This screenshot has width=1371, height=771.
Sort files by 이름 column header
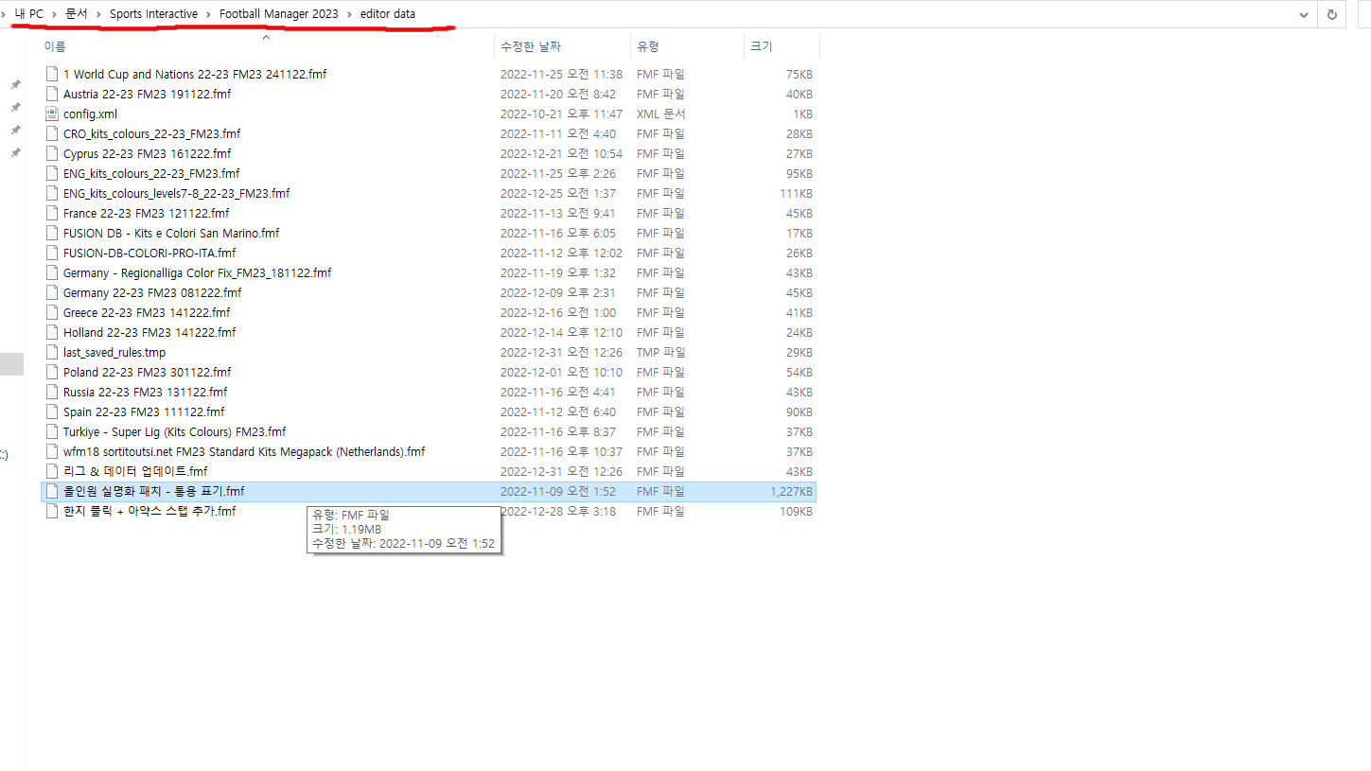coord(55,46)
